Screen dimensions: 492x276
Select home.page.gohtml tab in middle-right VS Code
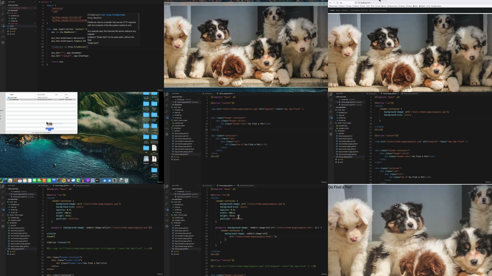pyautogui.click(x=389, y=94)
